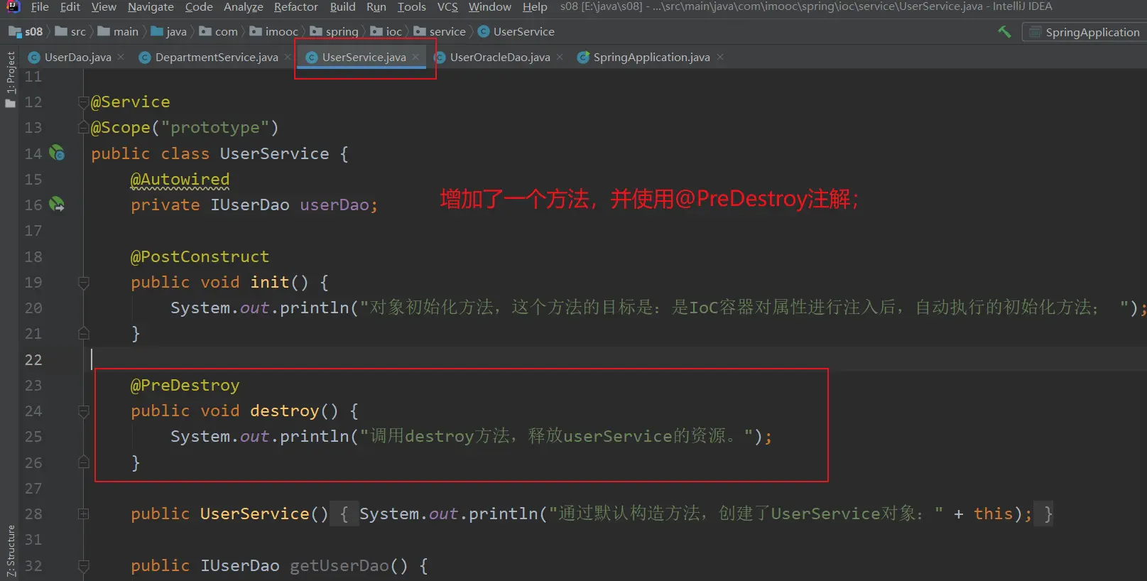Place cursor on the @PreDestroy annotation

tap(185, 386)
